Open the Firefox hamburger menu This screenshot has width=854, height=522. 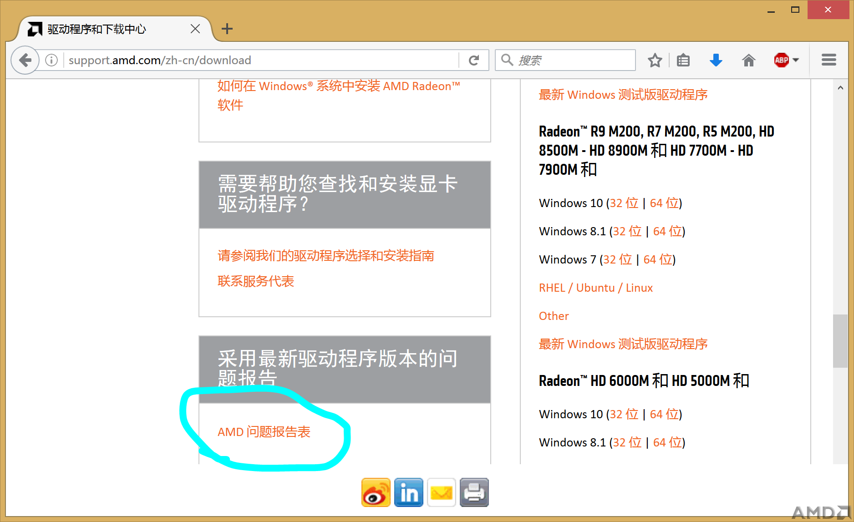tap(829, 60)
